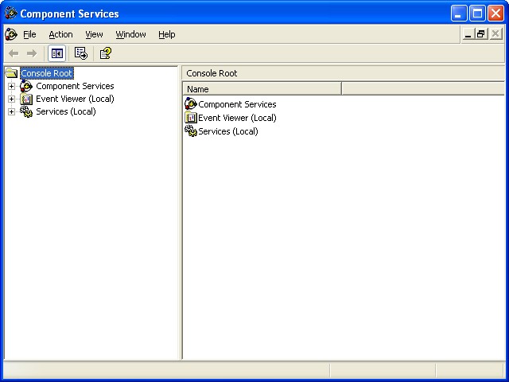
Task: Click the Export List toolbar icon
Action: (81, 53)
